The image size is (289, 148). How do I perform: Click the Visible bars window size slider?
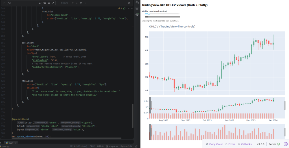(x=147, y=14)
